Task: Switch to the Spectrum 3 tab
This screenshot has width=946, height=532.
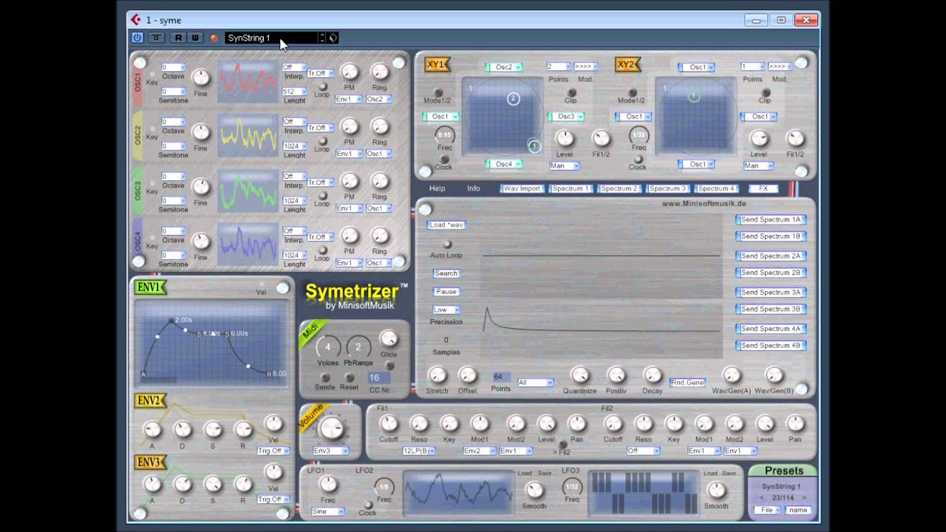Action: (x=668, y=188)
